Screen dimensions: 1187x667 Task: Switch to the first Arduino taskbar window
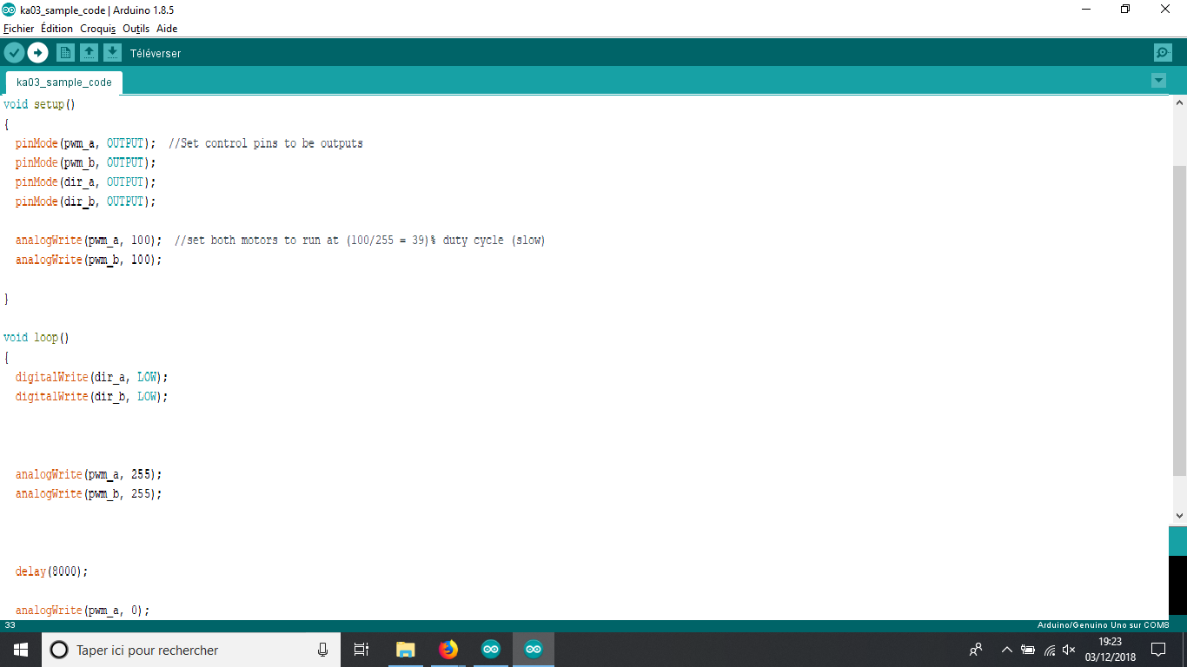(x=491, y=650)
